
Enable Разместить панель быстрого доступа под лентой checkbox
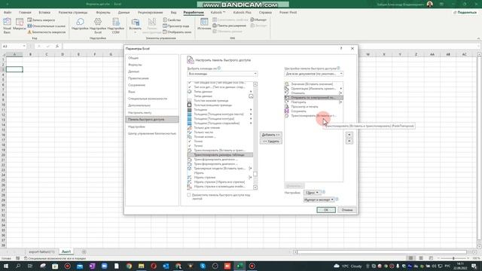click(189, 195)
